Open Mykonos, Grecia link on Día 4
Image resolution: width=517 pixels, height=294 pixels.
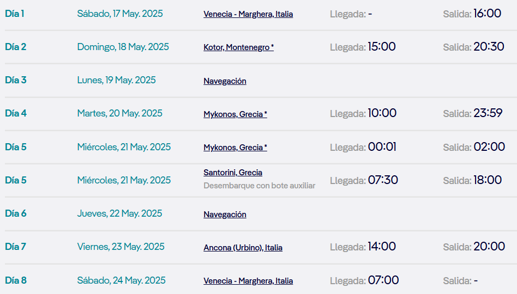pyautogui.click(x=235, y=114)
